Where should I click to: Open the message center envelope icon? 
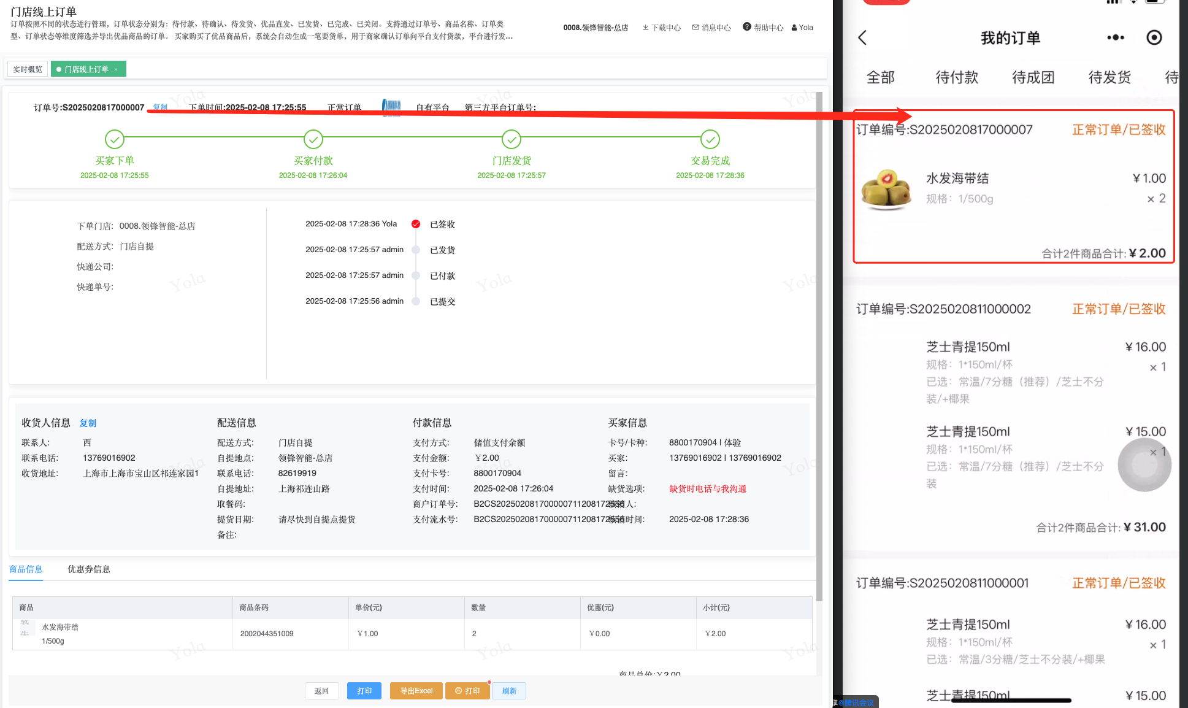(x=696, y=28)
